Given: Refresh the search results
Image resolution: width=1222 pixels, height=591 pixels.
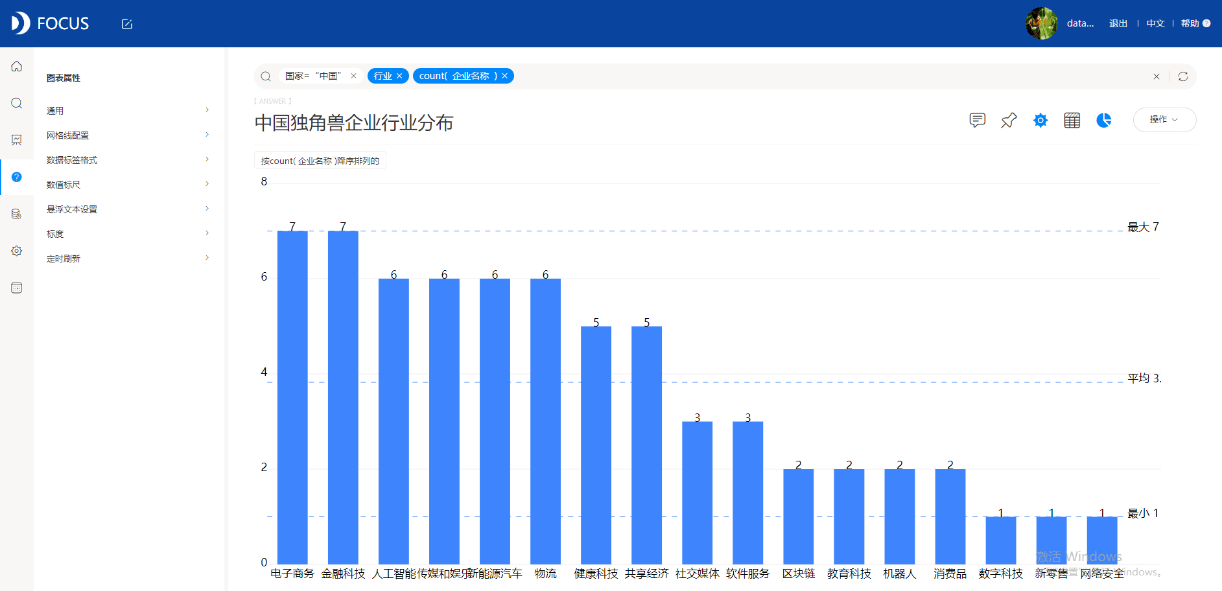Looking at the screenshot, I should 1183,76.
